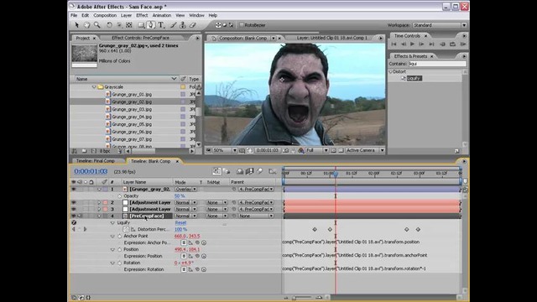Select Grunge_gray_04.jpg in Project panel

point(132,117)
